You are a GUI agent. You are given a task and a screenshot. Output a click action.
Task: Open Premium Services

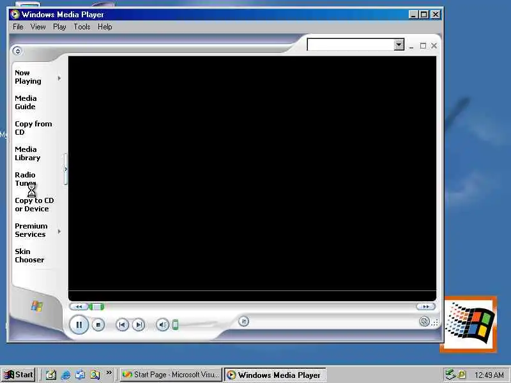pyautogui.click(x=31, y=230)
